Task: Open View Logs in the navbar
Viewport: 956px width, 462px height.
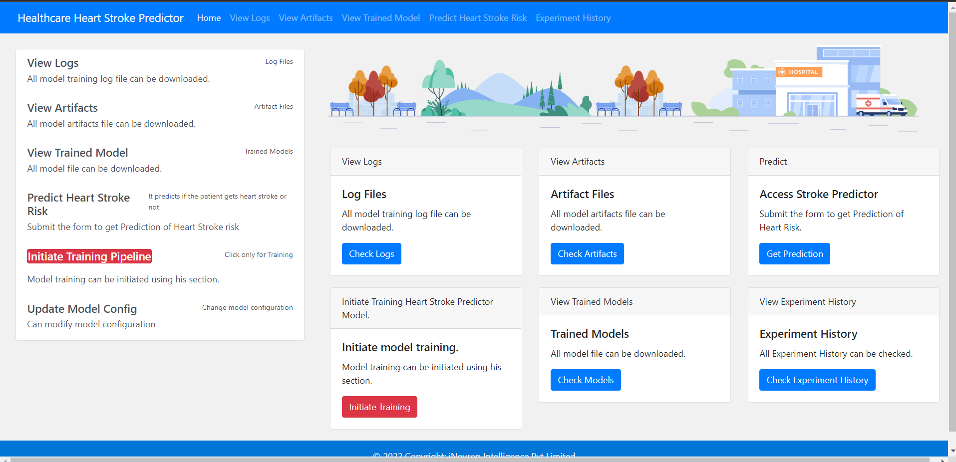Action: 250,18
